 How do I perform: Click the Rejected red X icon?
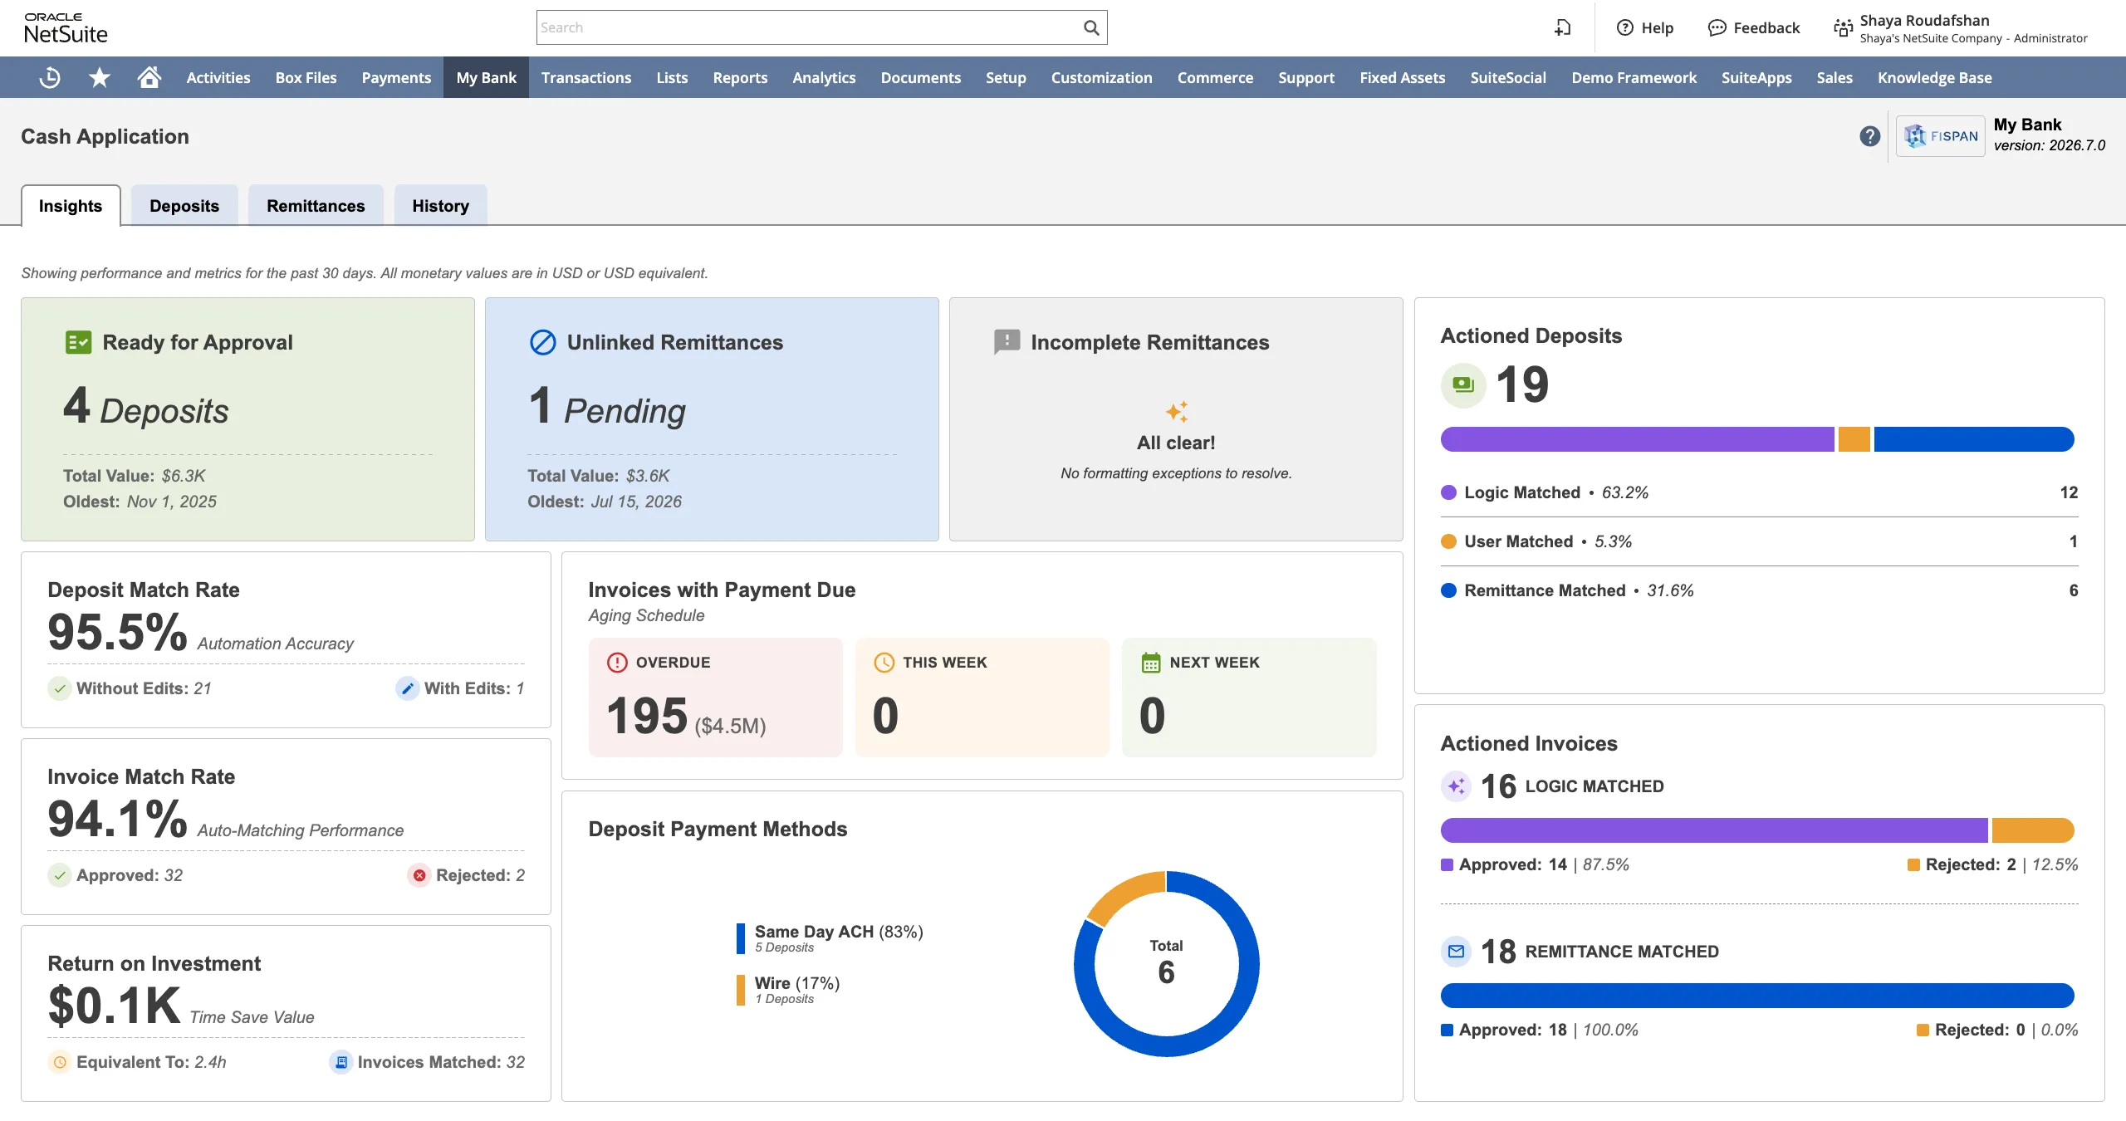click(419, 875)
